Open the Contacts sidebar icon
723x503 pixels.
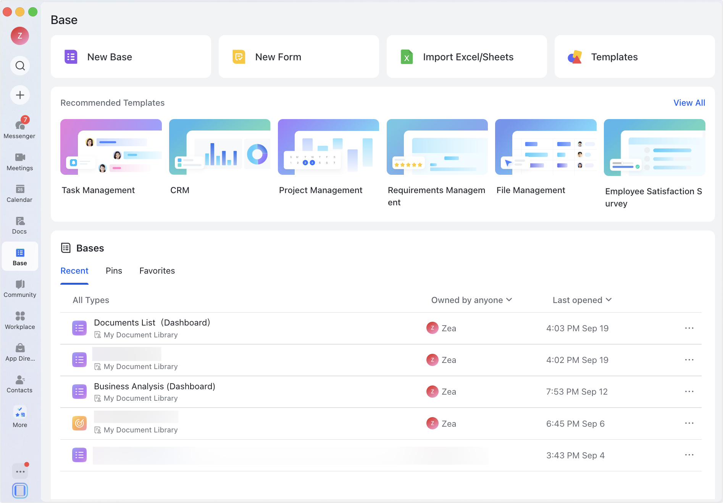20,384
